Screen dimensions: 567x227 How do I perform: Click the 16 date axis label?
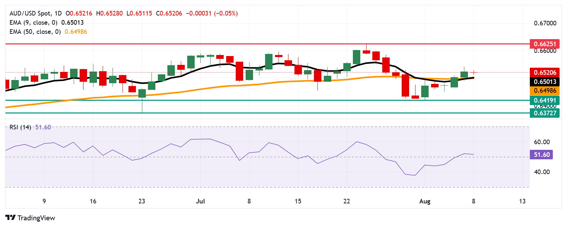[x=93, y=201]
